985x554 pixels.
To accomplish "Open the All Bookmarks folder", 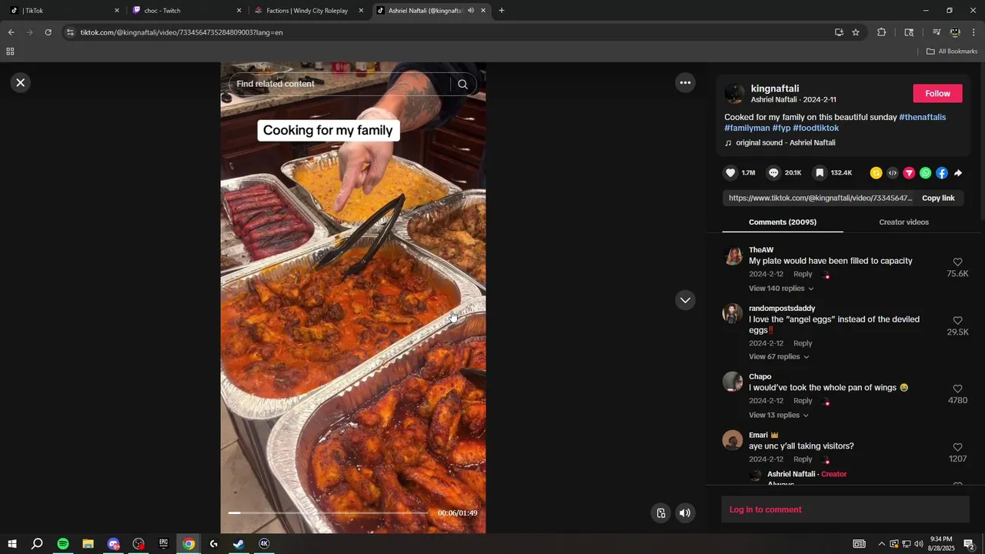I will tap(952, 52).
